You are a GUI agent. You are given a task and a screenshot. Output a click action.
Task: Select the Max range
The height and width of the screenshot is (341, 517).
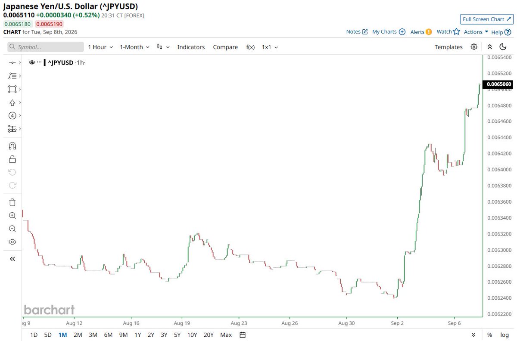point(226,335)
